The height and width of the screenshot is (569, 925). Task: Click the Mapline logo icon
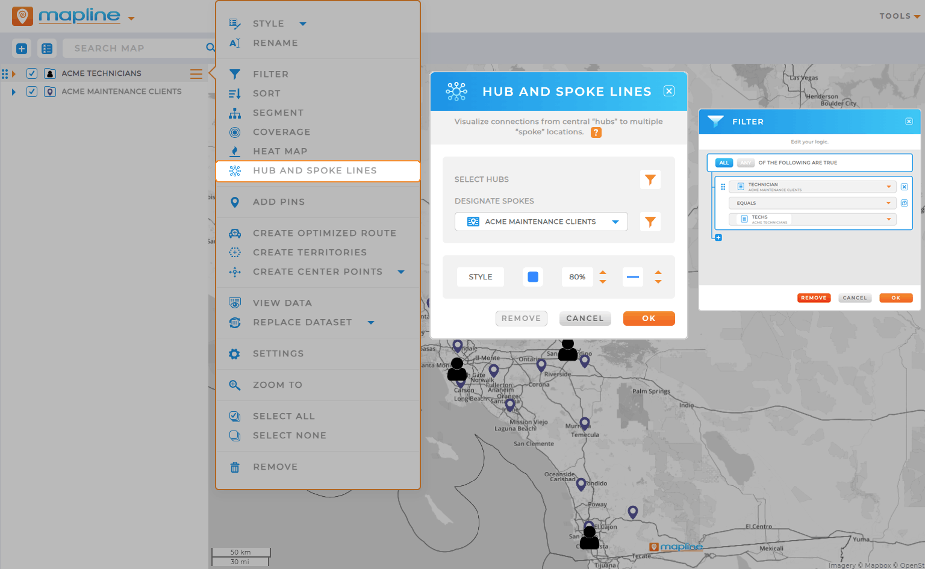pyautogui.click(x=22, y=16)
